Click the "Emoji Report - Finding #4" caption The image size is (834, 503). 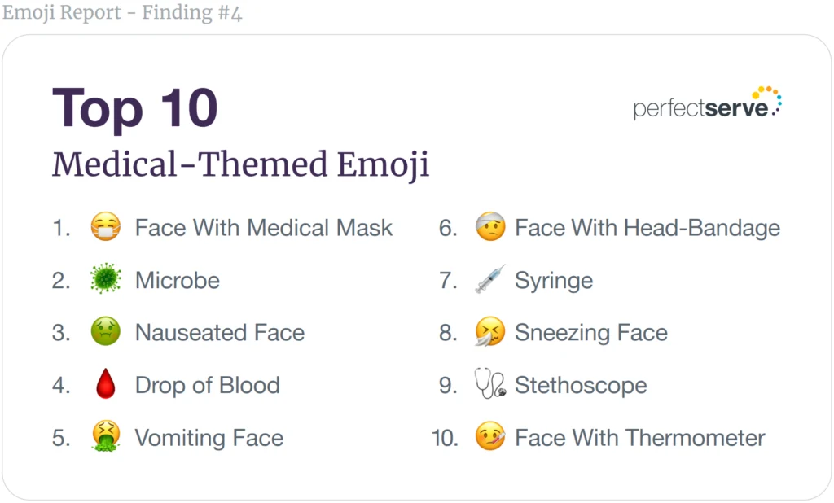pyautogui.click(x=122, y=13)
